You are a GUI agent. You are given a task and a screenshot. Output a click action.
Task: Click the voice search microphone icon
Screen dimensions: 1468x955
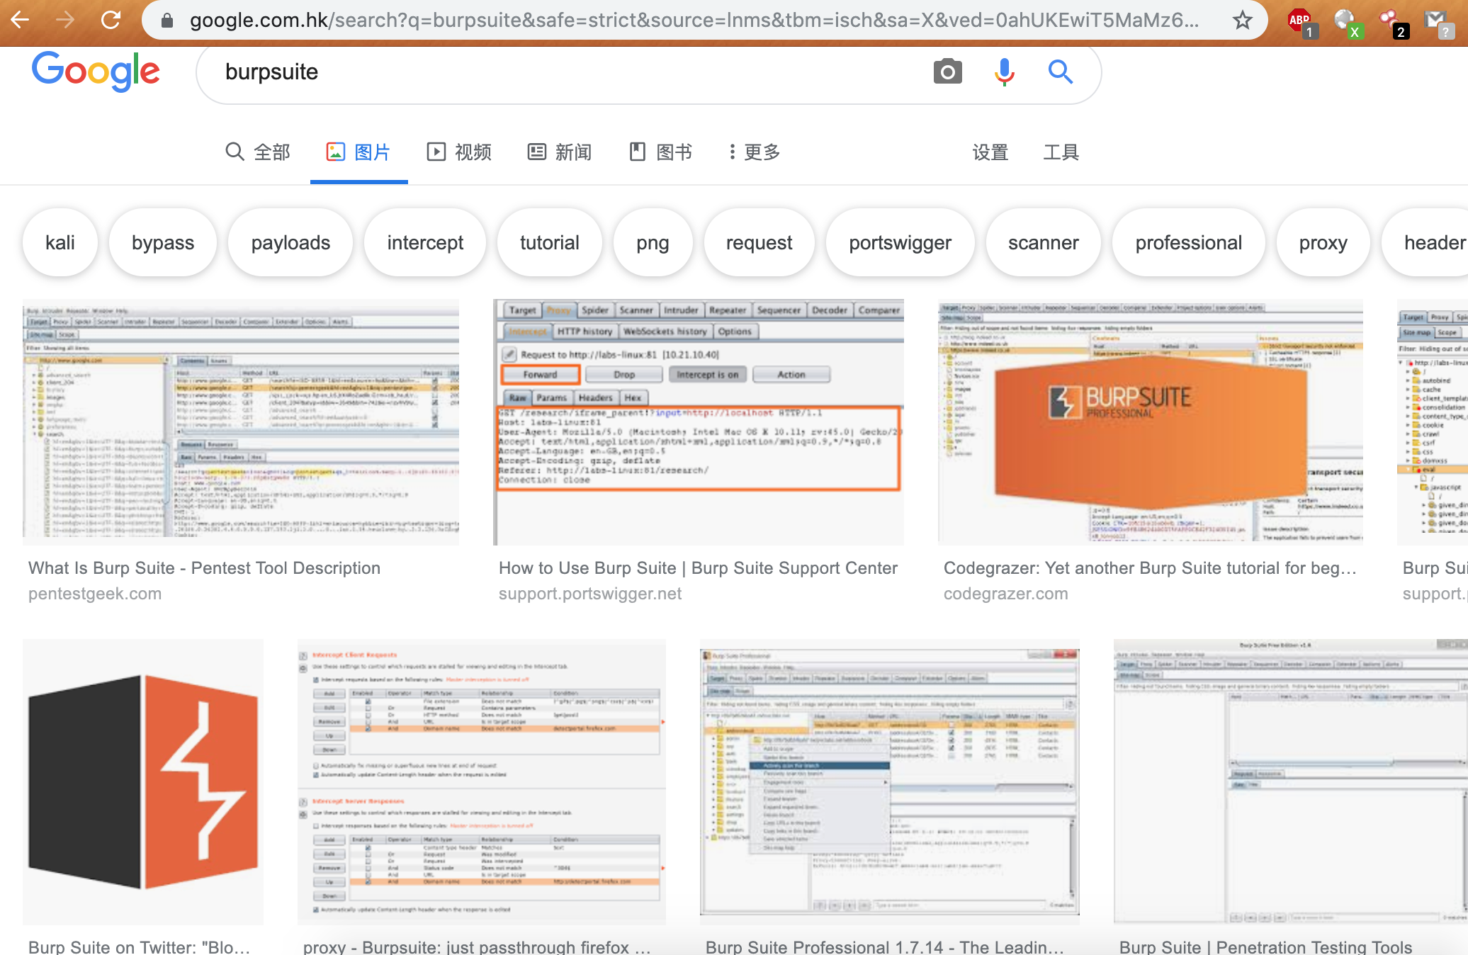coord(1004,72)
